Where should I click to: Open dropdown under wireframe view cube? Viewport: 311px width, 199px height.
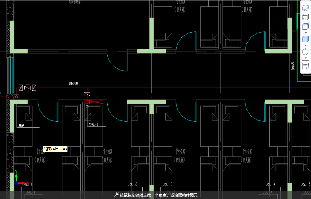pos(305,33)
